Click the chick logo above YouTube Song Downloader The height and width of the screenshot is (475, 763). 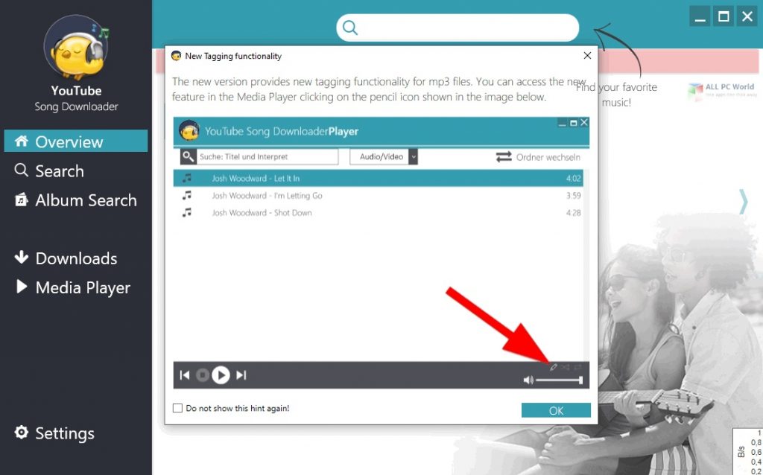[77, 47]
